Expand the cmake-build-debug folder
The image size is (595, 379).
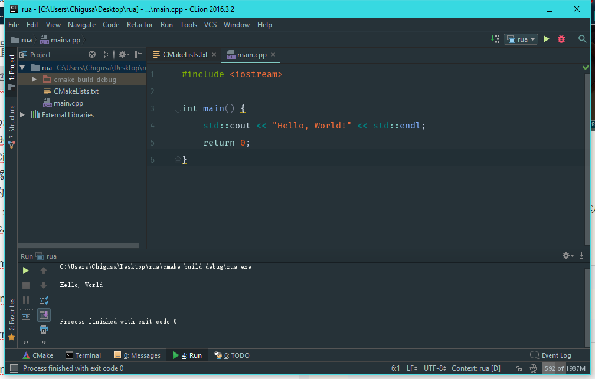pos(34,80)
